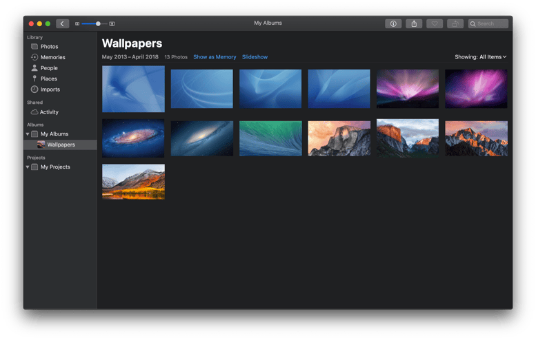
Task: Click the magnifier icon in the Search field
Action: (x=473, y=24)
